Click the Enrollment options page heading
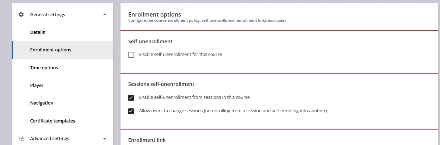Viewport: 440px width, 145px height. (155, 14)
